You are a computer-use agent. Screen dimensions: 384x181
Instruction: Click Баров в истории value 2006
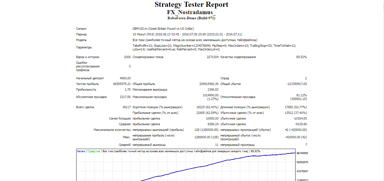[127, 57]
